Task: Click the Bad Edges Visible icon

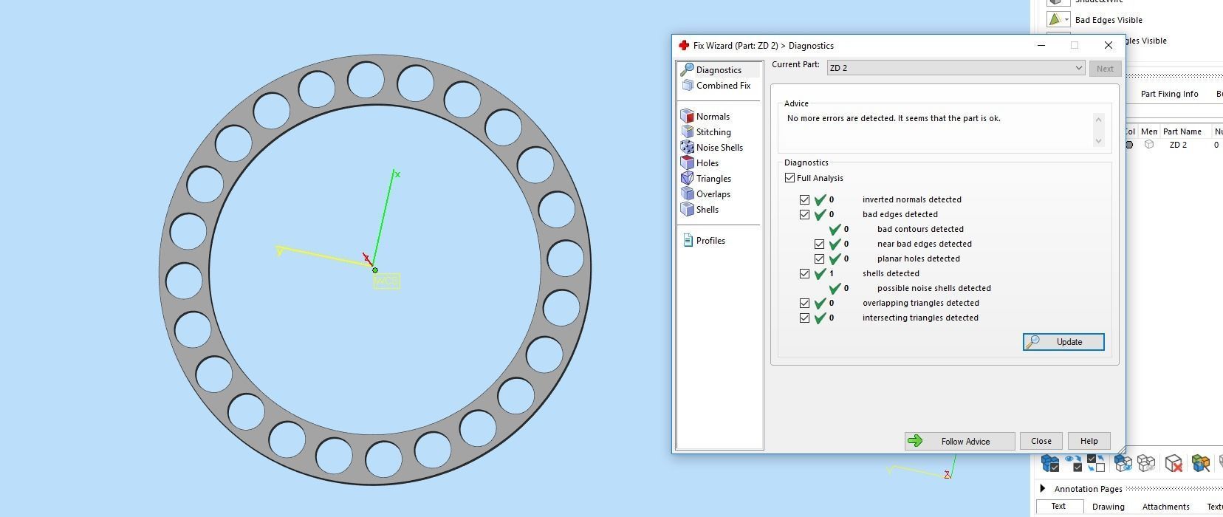Action: tap(1055, 20)
